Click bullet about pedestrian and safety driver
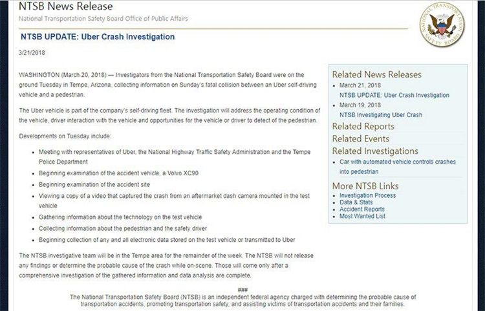485x311 pixels. click(x=123, y=229)
